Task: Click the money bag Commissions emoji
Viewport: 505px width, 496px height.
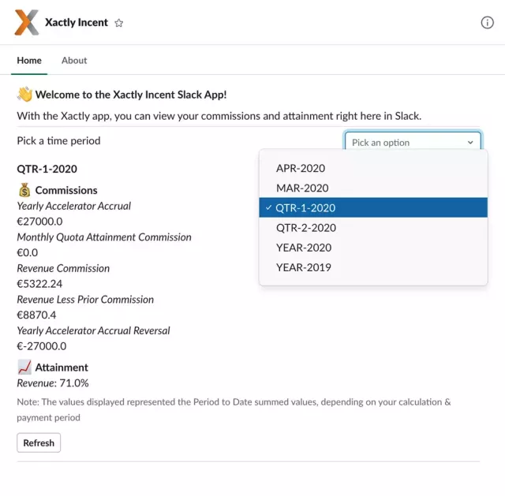Action: (24, 190)
